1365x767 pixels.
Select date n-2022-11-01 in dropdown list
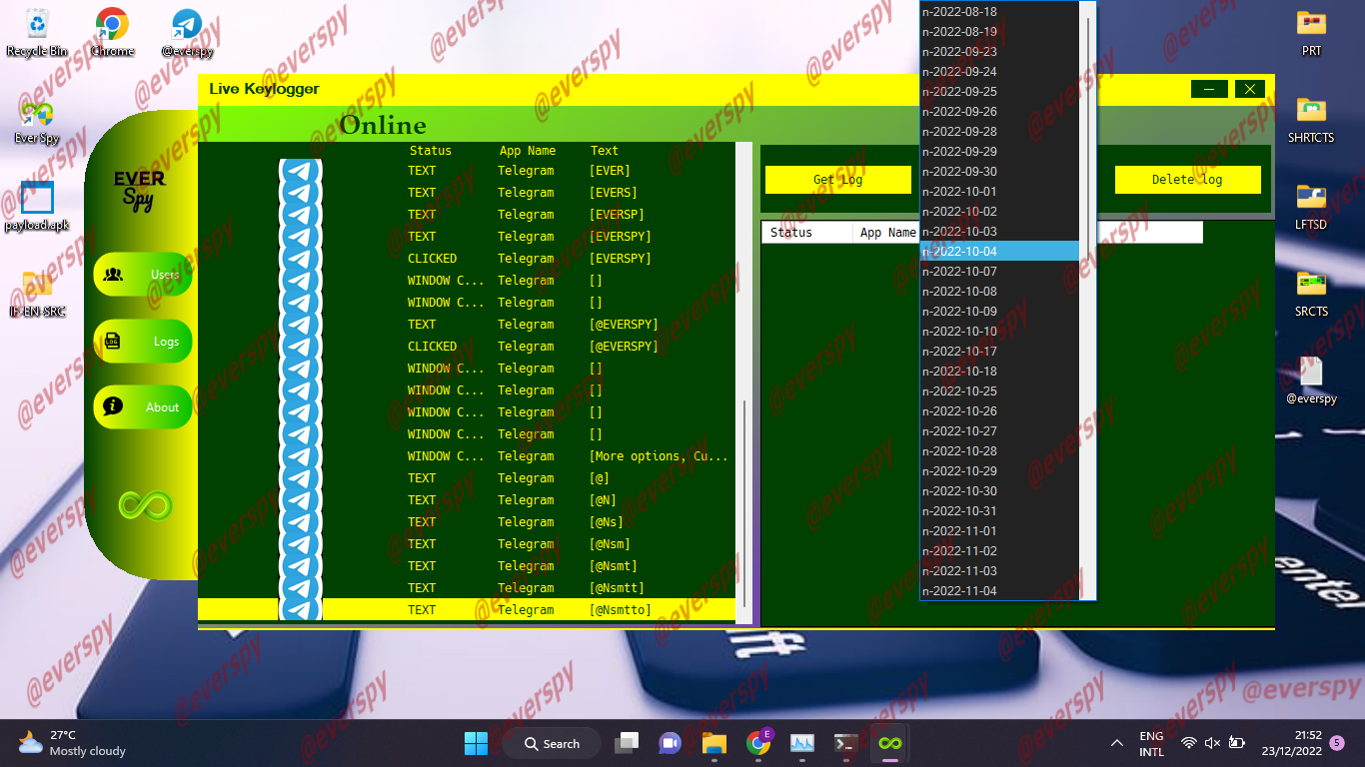click(x=999, y=531)
